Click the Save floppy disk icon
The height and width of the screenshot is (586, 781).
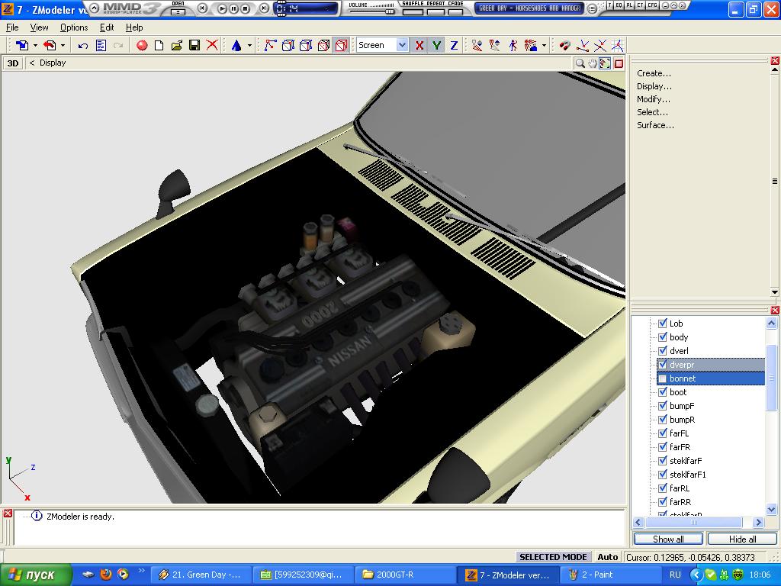[x=194, y=46]
